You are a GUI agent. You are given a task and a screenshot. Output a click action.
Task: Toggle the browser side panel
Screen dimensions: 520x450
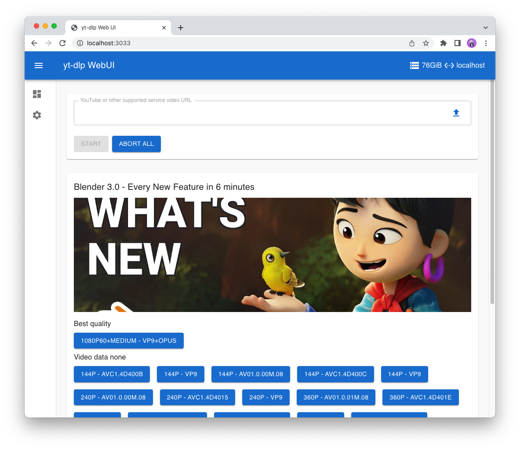pyautogui.click(x=457, y=43)
